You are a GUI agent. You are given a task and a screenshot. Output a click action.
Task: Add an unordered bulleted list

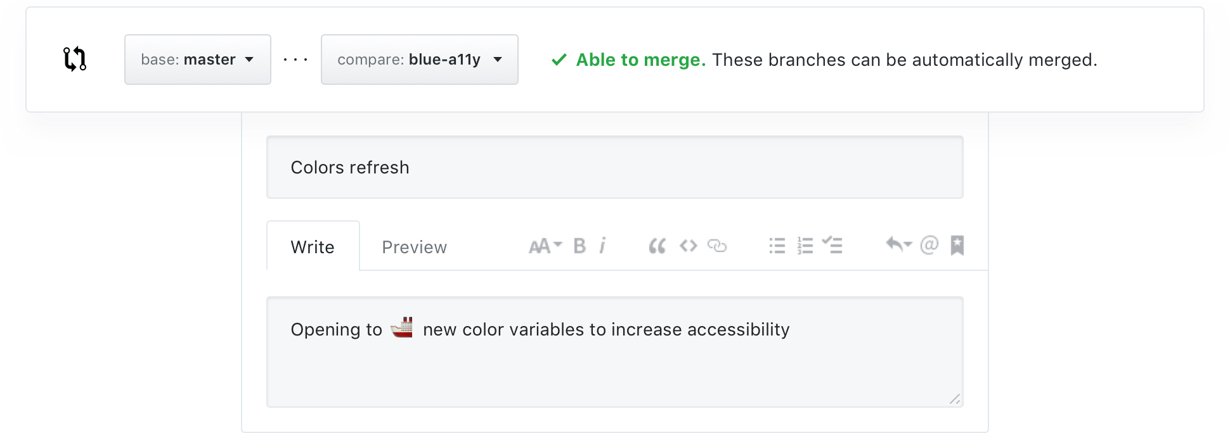pyautogui.click(x=776, y=246)
